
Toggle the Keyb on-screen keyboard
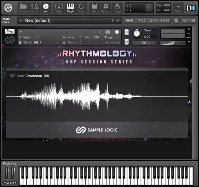[x=70, y=8]
